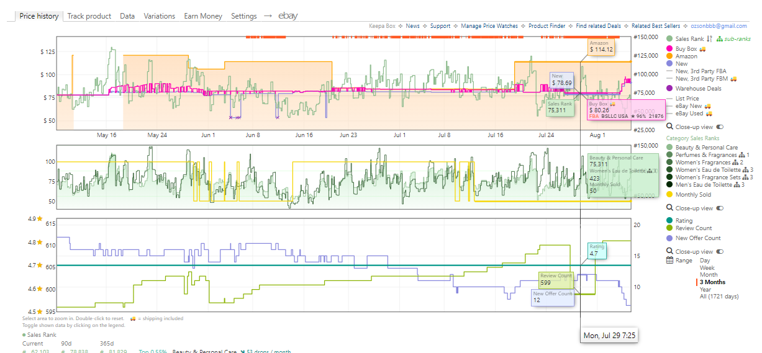The width and height of the screenshot is (762, 353).
Task: Click the '90d' column header
Action: (x=67, y=343)
